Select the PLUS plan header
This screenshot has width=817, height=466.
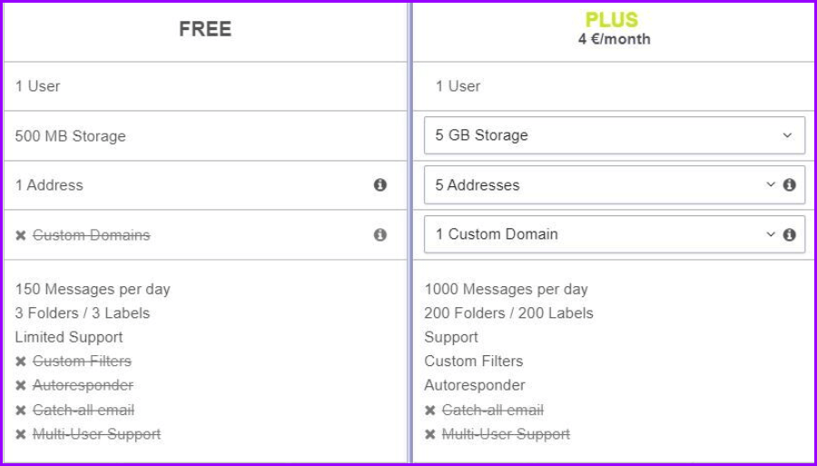pyautogui.click(x=612, y=20)
